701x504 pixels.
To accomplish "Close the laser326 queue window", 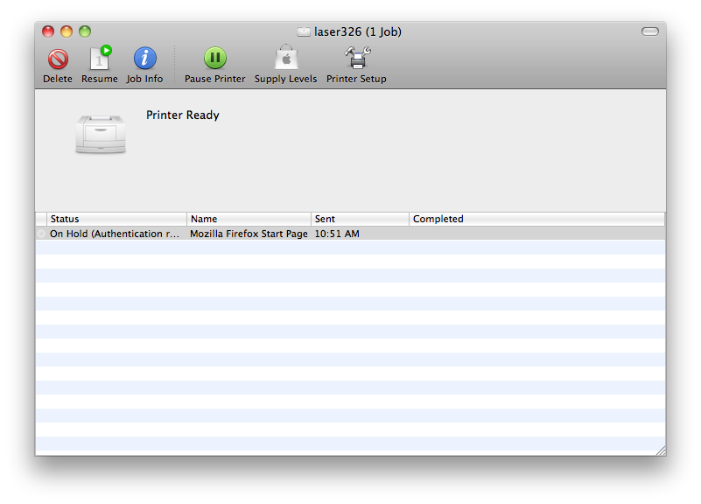I will (x=48, y=31).
